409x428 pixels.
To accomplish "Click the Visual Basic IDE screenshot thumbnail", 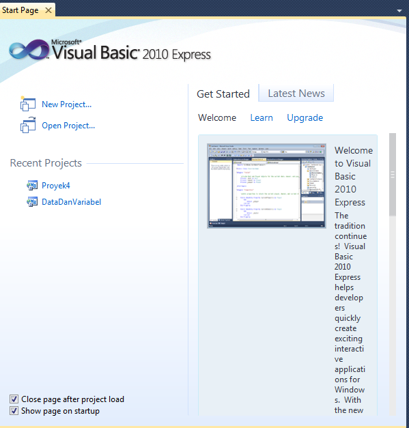I will click(266, 186).
